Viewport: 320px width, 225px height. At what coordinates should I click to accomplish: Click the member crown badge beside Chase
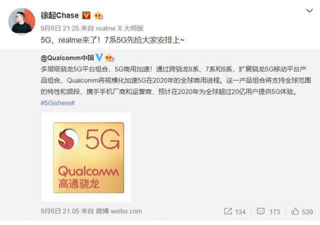pyautogui.click(x=98, y=15)
